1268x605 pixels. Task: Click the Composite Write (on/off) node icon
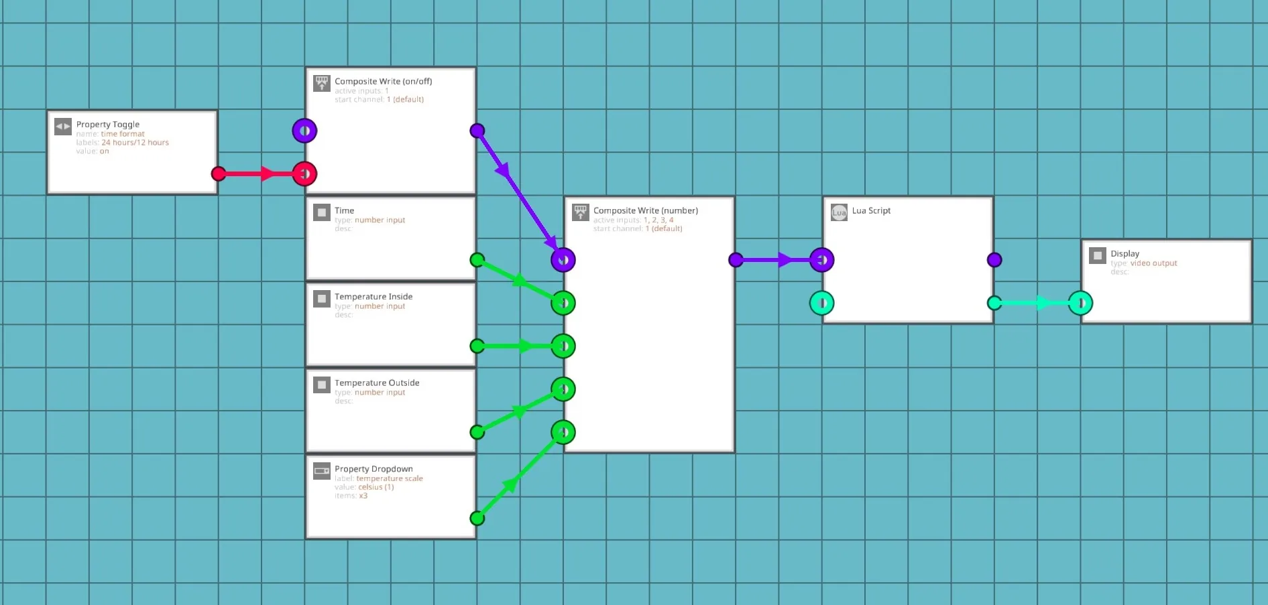click(x=322, y=83)
